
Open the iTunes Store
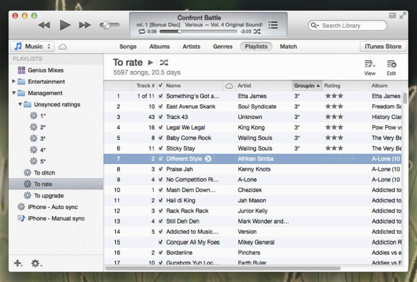click(383, 46)
